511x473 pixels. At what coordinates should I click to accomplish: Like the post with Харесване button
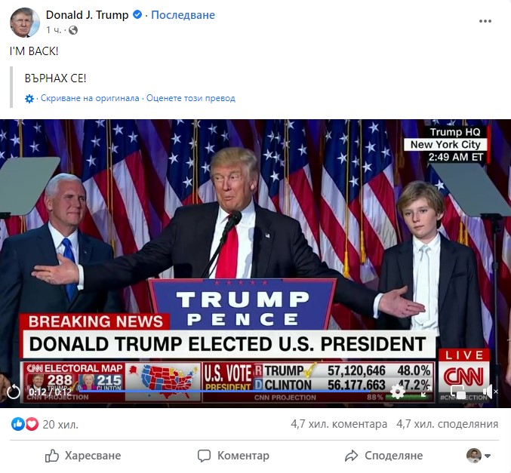click(x=83, y=456)
